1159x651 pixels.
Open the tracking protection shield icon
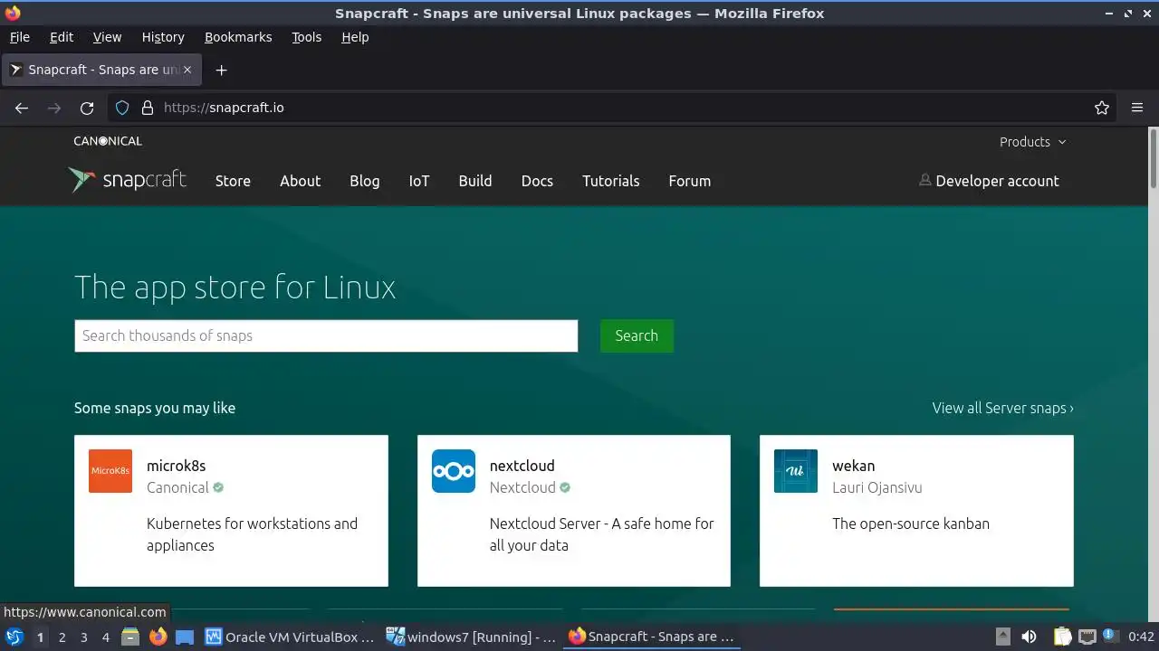click(122, 108)
